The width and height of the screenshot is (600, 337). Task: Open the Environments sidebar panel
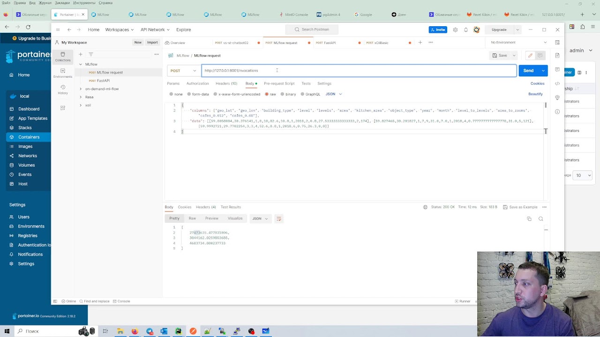[x=63, y=73]
